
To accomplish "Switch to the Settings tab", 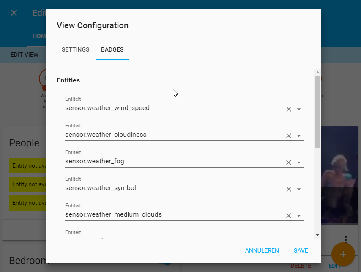I will [76, 49].
